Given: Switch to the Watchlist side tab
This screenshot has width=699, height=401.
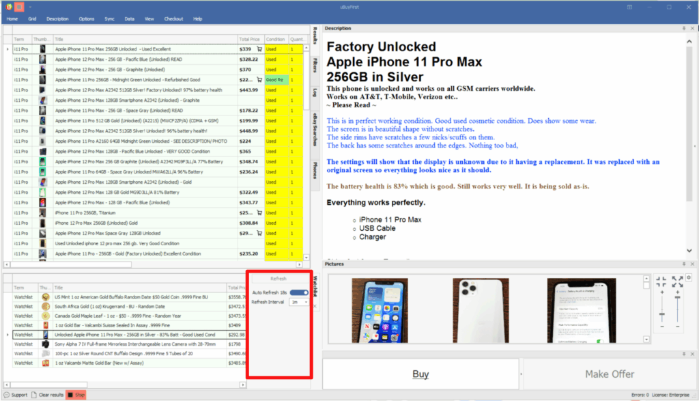Looking at the screenshot, I should pos(315,286).
